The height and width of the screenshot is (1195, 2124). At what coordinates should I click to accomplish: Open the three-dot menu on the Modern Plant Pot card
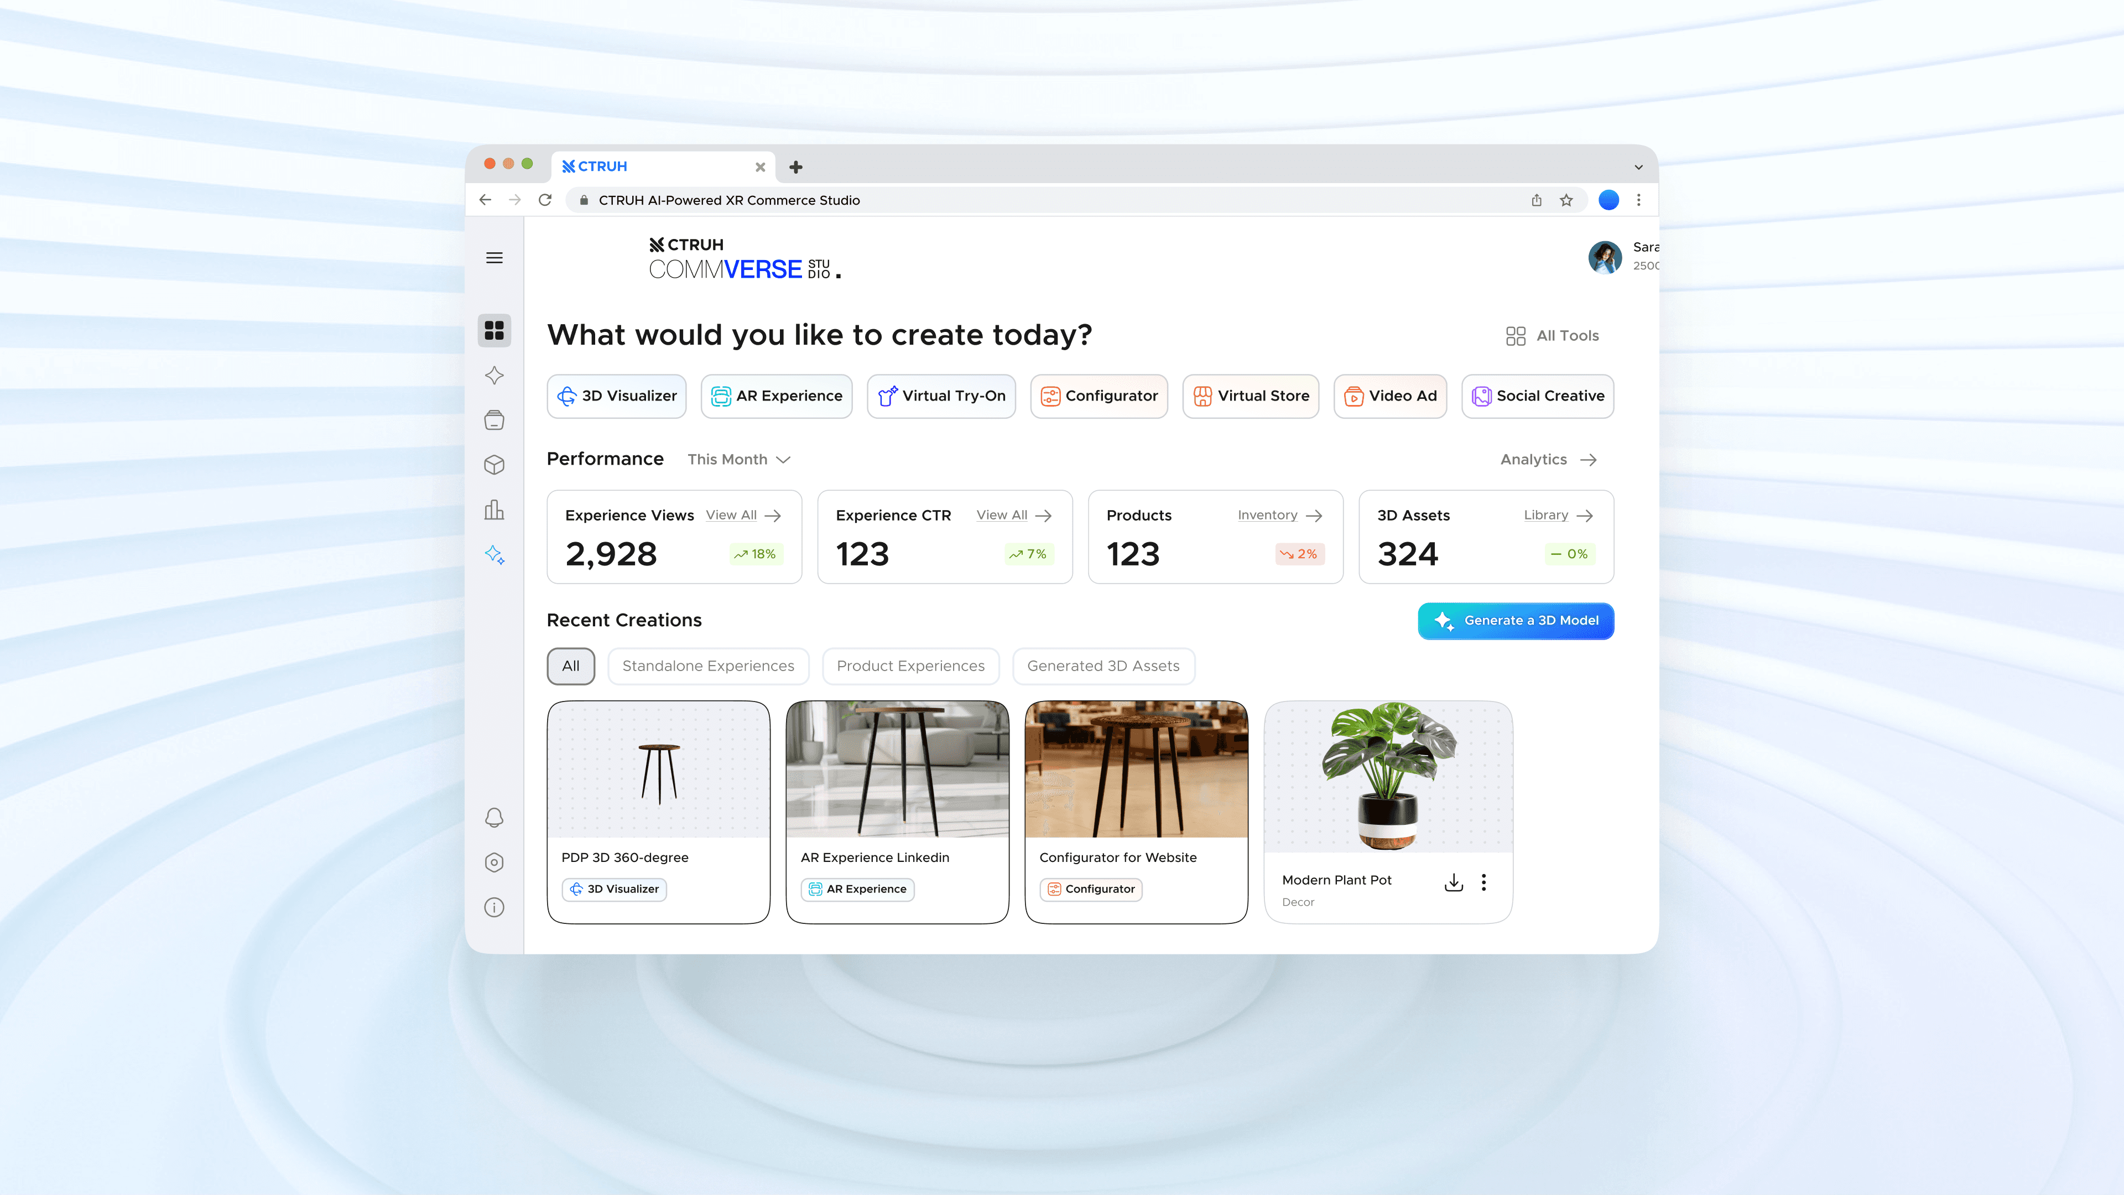[x=1483, y=882]
